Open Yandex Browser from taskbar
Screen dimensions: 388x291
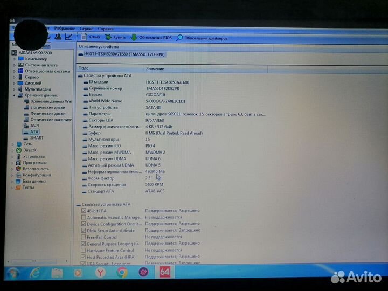pos(100,273)
